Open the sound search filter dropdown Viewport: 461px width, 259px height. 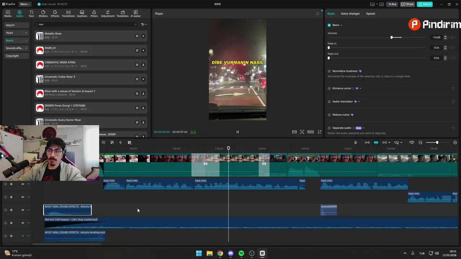tap(144, 24)
